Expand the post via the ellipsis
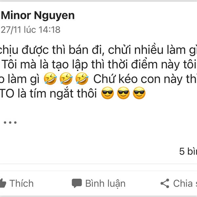Screen dimensions: 197x197 coord(10,122)
